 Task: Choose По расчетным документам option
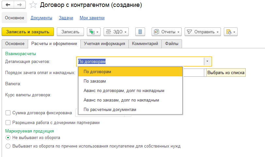130,110
